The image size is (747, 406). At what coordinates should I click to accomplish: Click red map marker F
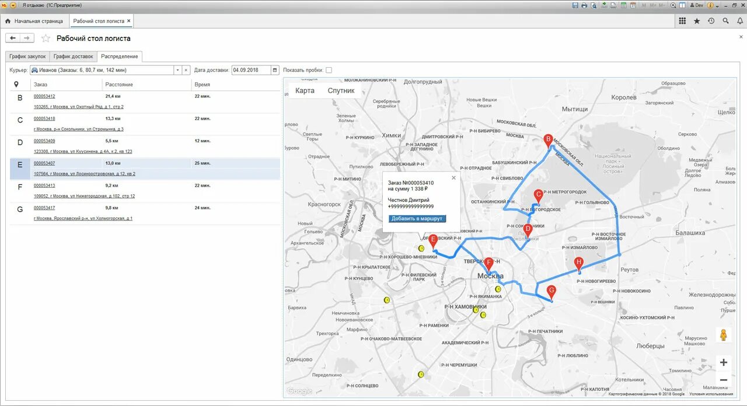point(489,264)
